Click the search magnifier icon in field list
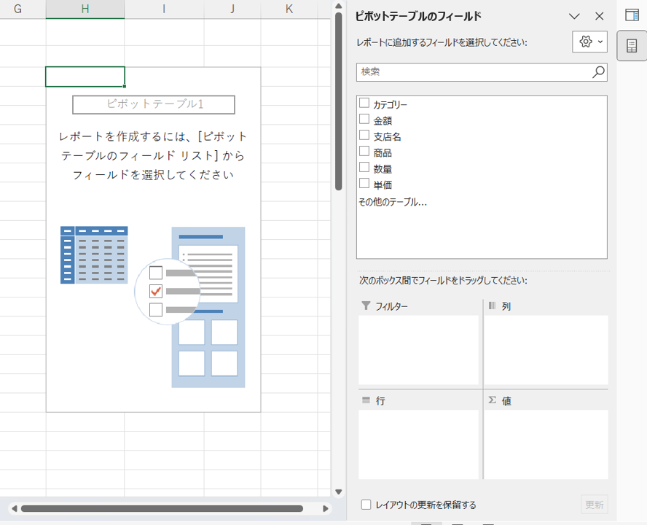647x525 pixels. [597, 71]
